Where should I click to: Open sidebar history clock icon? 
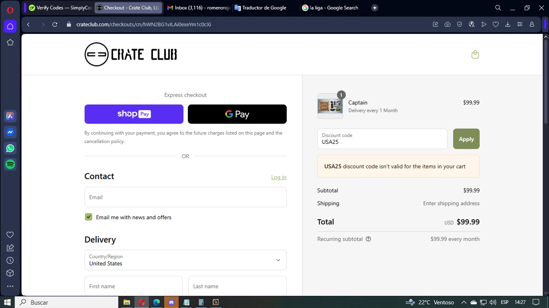tap(10, 261)
